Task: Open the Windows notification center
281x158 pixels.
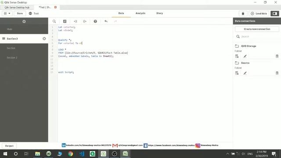Action: 274,154
